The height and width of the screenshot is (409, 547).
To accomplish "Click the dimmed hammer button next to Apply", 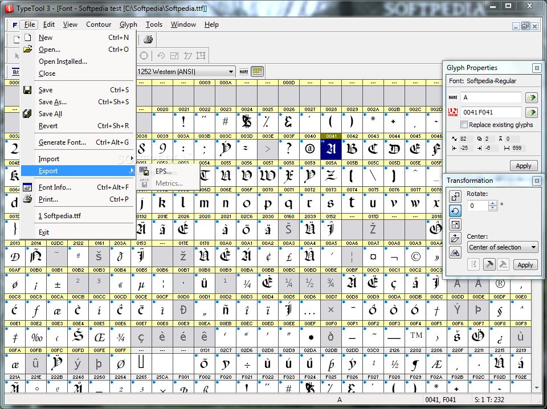I will click(x=503, y=265).
